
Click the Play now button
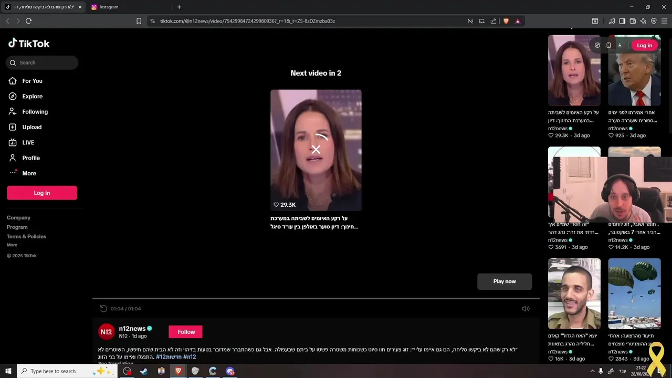tap(505, 281)
